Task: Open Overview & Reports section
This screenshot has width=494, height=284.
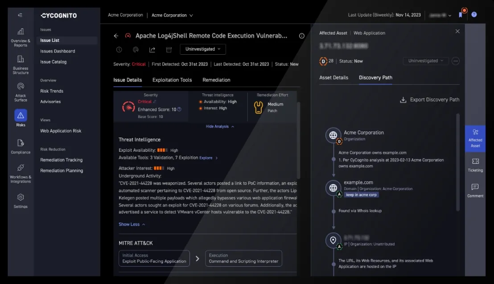Action: click(21, 37)
